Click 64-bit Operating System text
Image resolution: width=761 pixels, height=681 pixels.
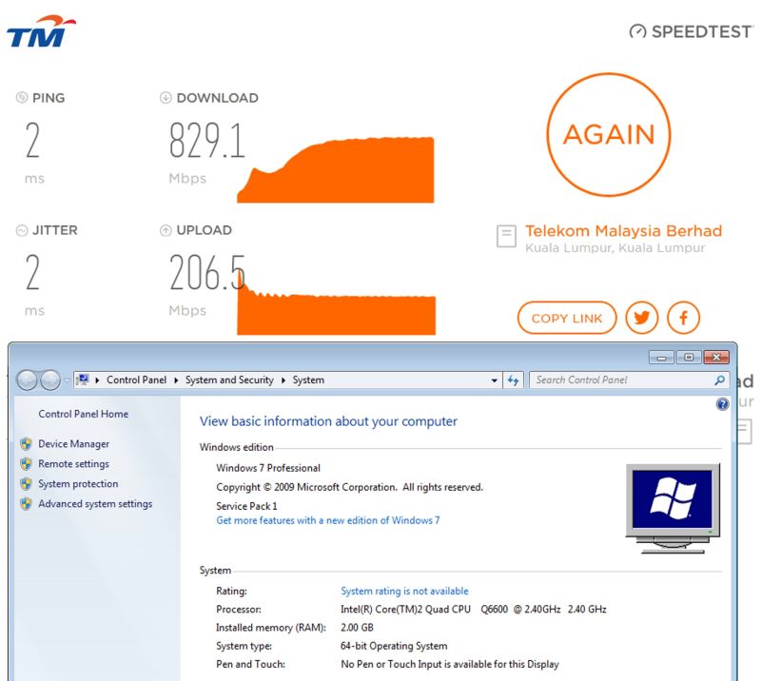(394, 646)
